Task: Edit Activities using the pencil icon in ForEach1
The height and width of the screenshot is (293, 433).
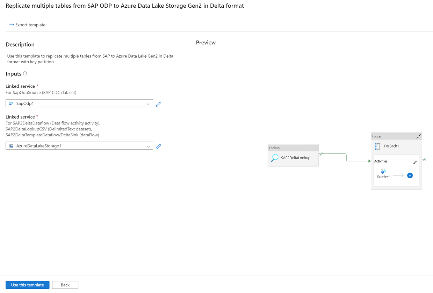Action: click(x=415, y=162)
